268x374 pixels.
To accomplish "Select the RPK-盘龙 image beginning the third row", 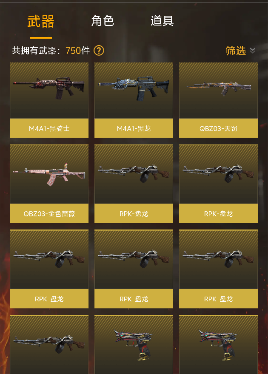I will tap(49, 260).
